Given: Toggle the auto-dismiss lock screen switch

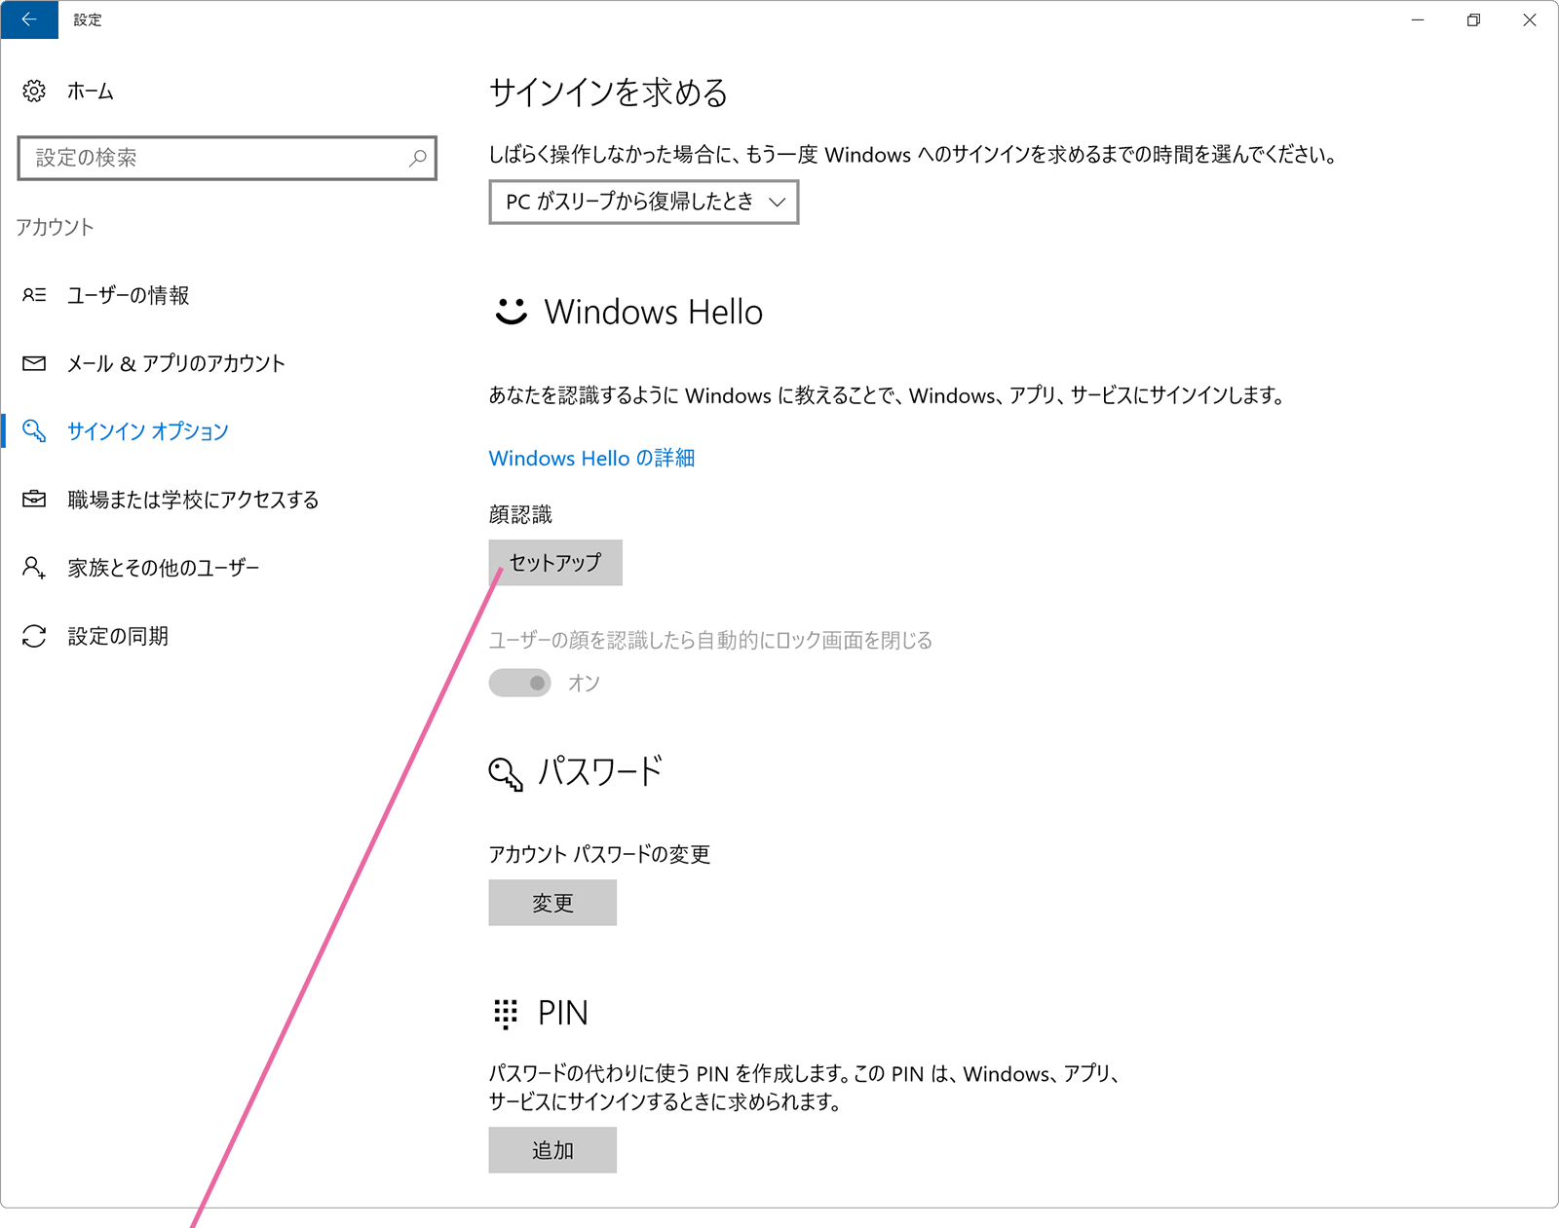Looking at the screenshot, I should click(519, 683).
